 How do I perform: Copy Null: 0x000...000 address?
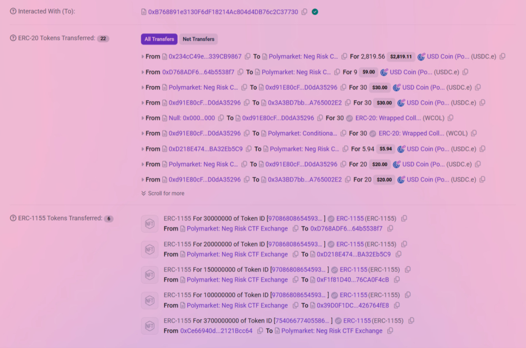click(221, 118)
